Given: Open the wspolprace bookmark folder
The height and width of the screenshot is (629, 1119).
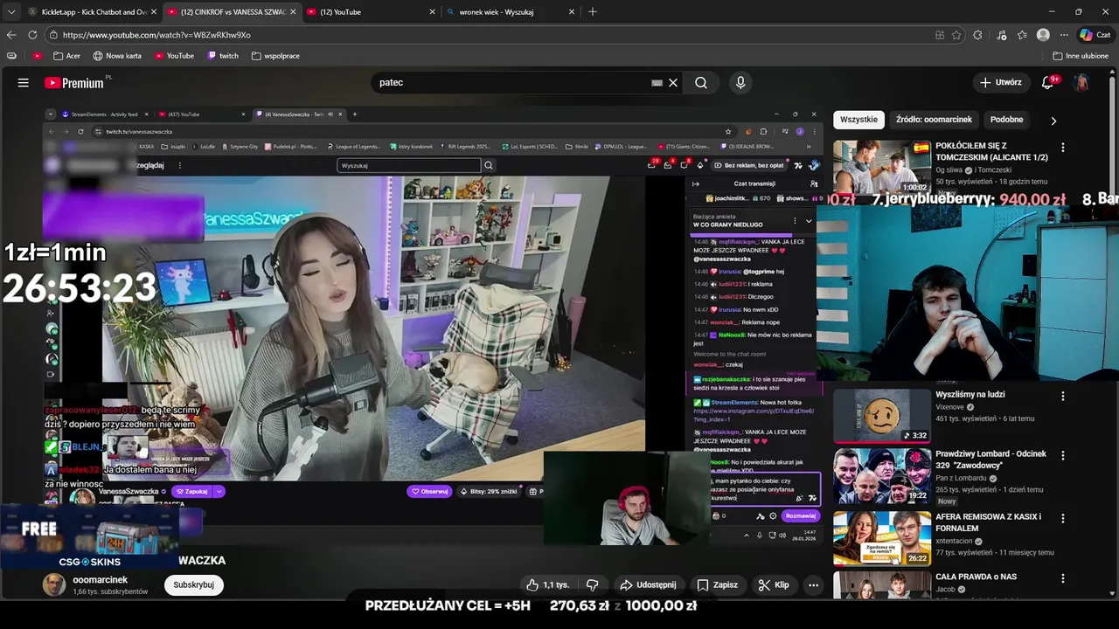Looking at the screenshot, I should pyautogui.click(x=275, y=56).
